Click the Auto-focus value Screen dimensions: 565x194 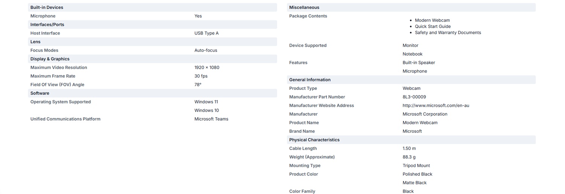click(x=206, y=50)
